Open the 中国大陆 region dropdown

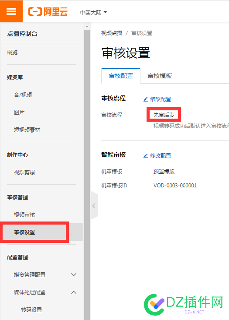tap(93, 12)
